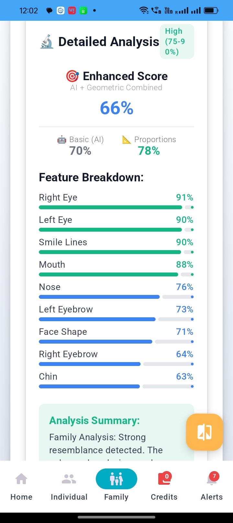Screen dimensions: 233x523
Task: Tap the ruler icon next to Proportions
Action: [x=127, y=140]
